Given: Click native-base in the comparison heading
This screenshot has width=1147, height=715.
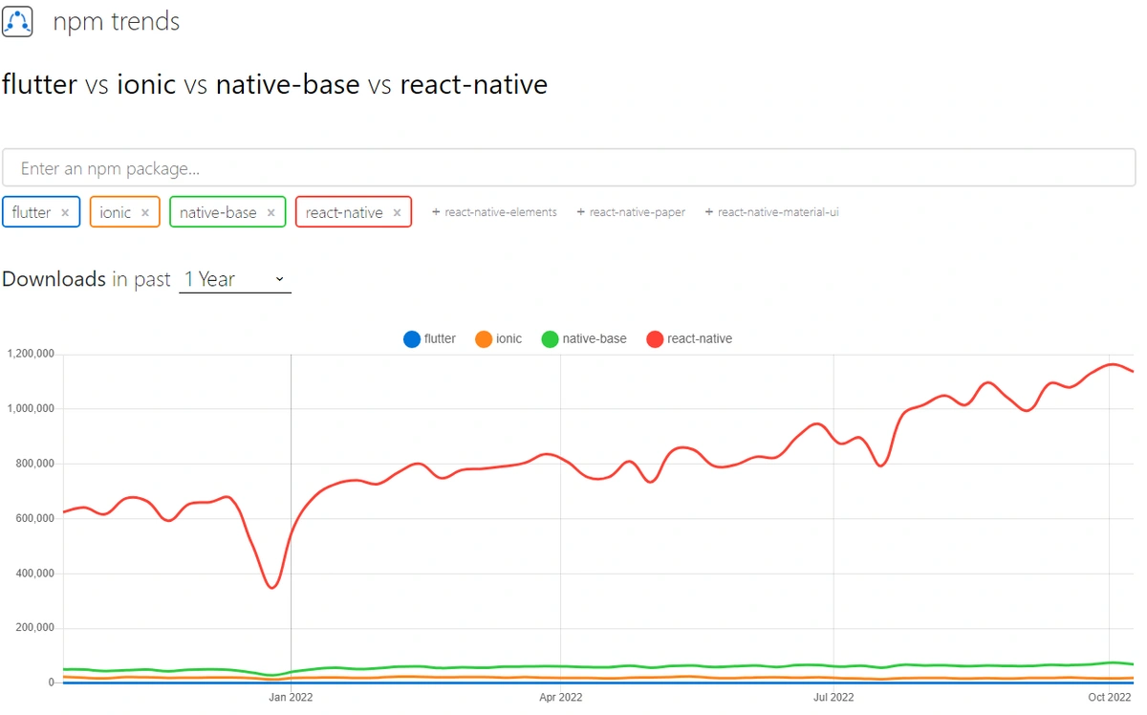Looking at the screenshot, I should (288, 84).
